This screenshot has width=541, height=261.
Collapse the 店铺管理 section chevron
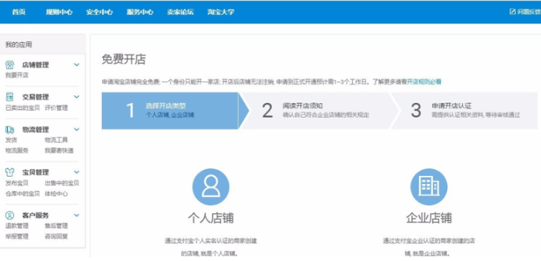point(77,65)
